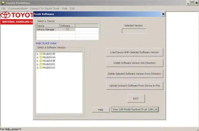199x131 pixels.
Task: Click the Model914A folder icon
Action: [x=41, y=57]
